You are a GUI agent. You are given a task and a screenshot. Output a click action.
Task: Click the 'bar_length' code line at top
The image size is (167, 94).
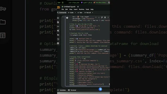tap(81, 17)
